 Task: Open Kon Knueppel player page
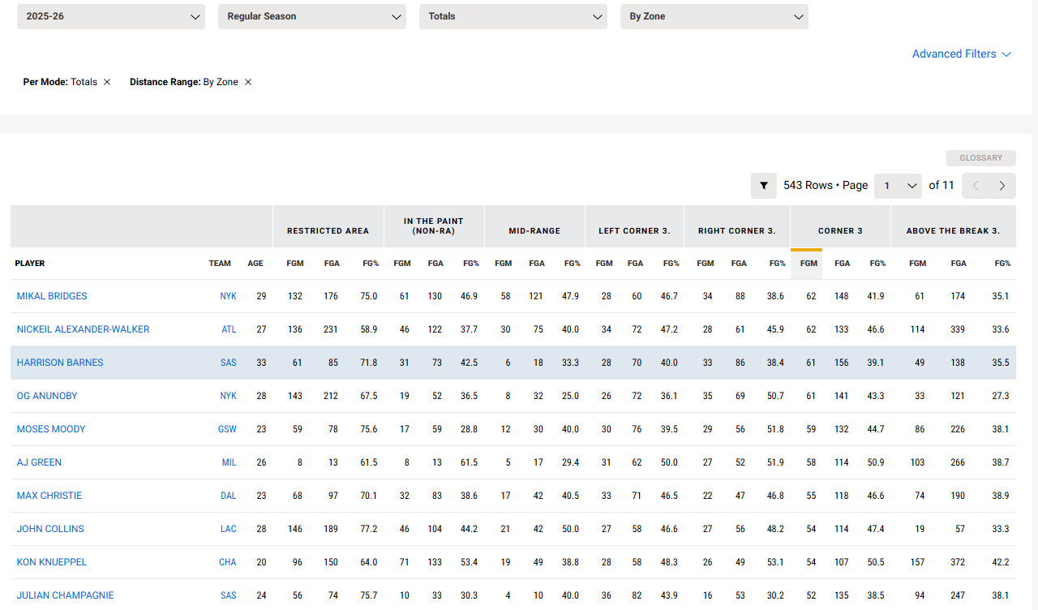[52, 562]
